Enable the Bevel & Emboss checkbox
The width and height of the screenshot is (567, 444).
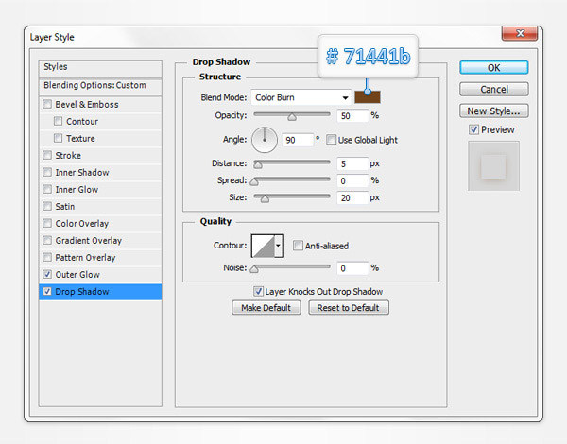(48, 105)
